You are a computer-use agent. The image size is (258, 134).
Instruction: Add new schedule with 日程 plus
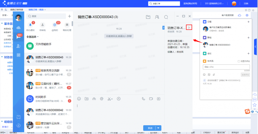tap(248, 22)
